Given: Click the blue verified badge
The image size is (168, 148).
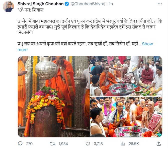Looking at the screenshot, I should point(67,4).
